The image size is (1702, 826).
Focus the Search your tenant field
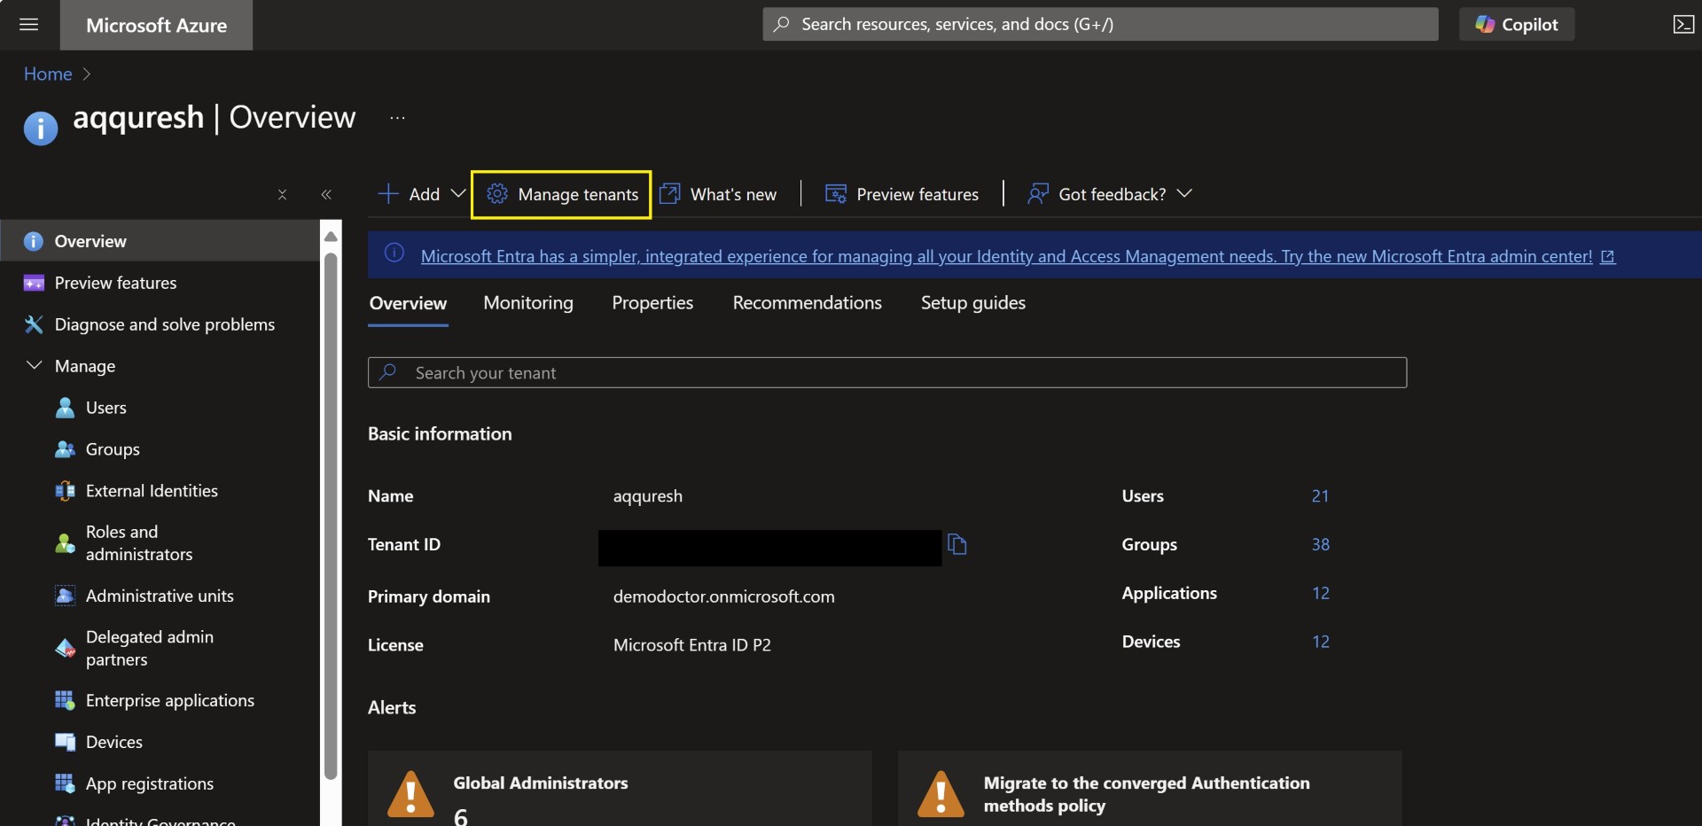tap(886, 372)
